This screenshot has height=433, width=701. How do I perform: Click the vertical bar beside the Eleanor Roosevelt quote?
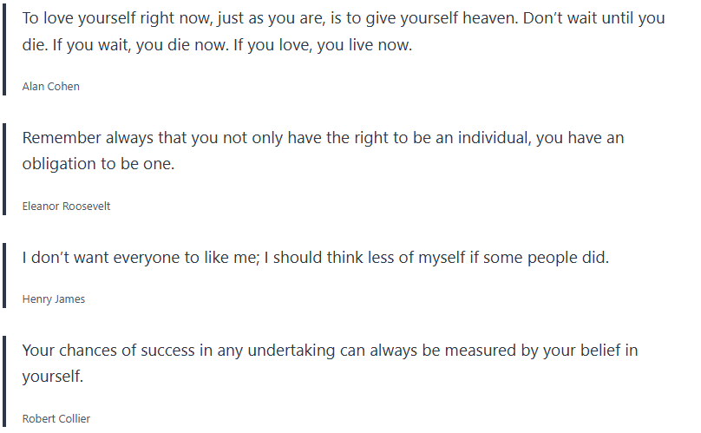[x=4, y=168]
